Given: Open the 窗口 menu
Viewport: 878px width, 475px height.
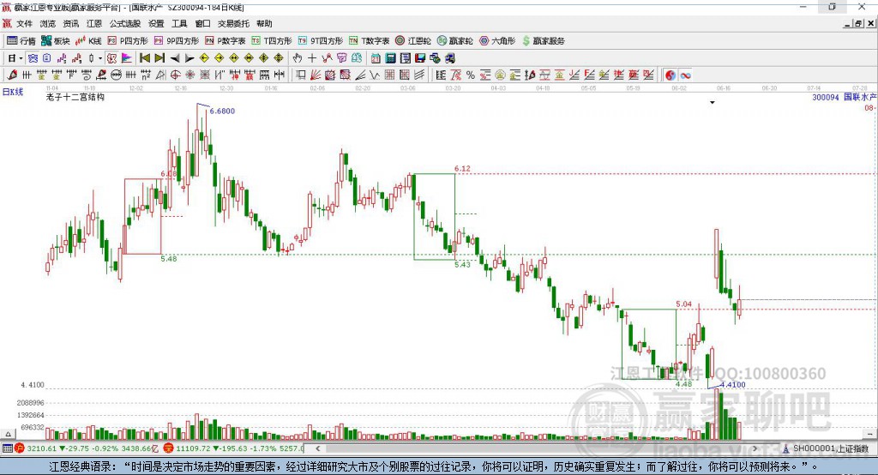Looking at the screenshot, I should (202, 23).
